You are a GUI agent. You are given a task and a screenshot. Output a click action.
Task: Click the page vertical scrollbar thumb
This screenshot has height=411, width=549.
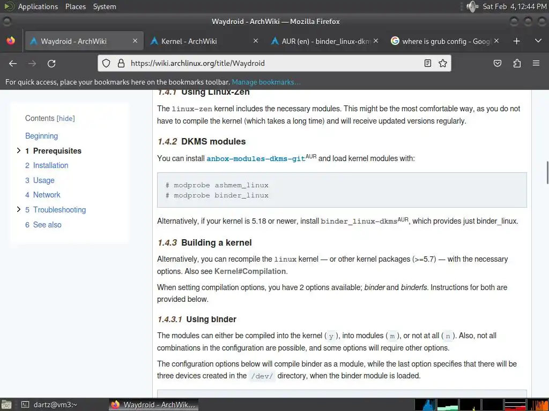pos(547,172)
